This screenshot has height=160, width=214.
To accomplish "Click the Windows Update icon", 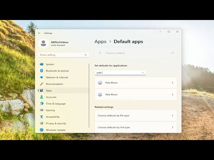I will (41, 130).
